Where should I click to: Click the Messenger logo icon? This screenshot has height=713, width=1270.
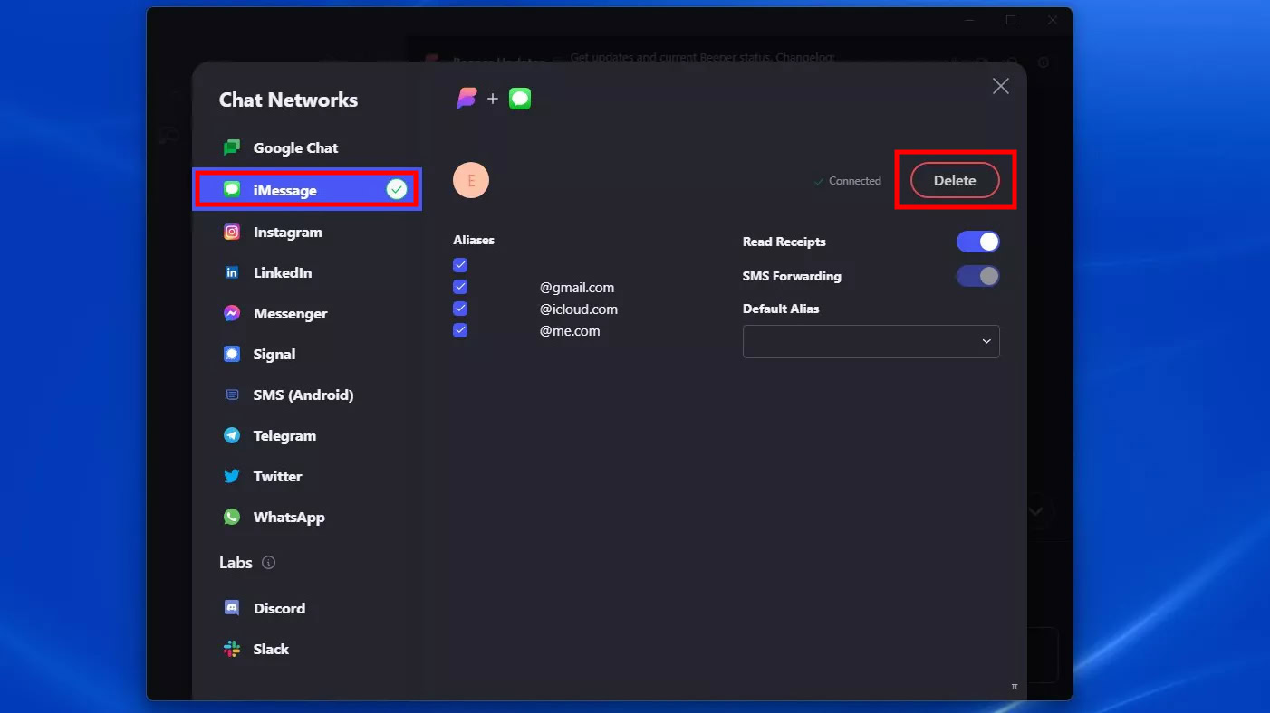232,313
